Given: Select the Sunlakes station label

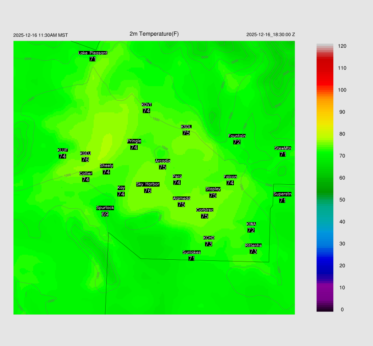Looking at the screenshot, I should pos(192,252).
